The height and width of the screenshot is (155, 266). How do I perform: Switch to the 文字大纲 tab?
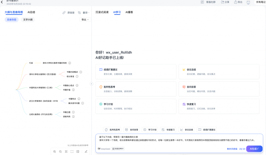click(x=28, y=20)
